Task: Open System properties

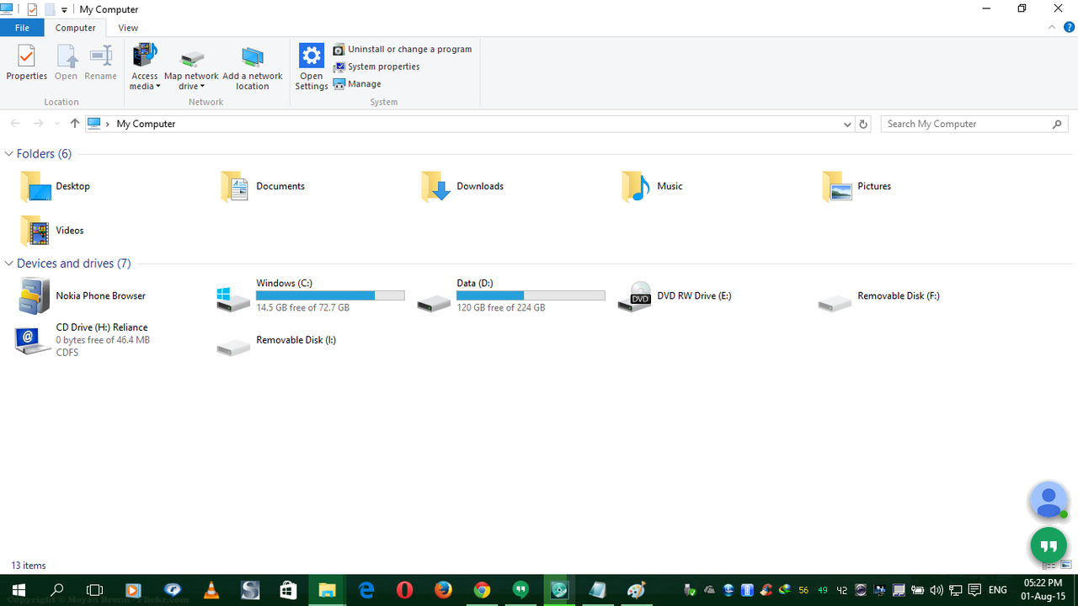Action: click(x=376, y=66)
